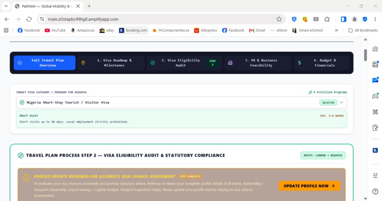
Task: Open the Amazon.es bookmark
Action: [x=82, y=30]
